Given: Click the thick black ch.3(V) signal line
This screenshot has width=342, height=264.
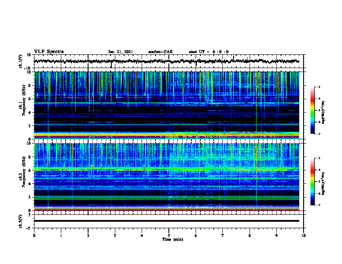Looking at the screenshot, I should click(167, 221).
